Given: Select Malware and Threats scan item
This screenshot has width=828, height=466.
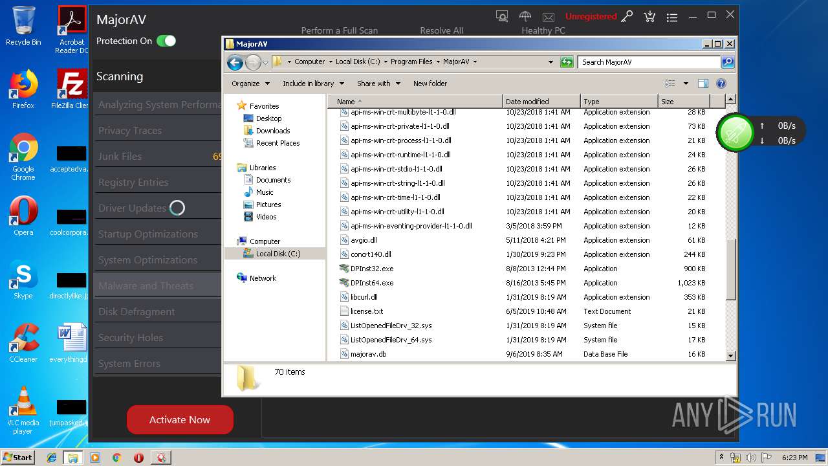Looking at the screenshot, I should click(x=158, y=286).
